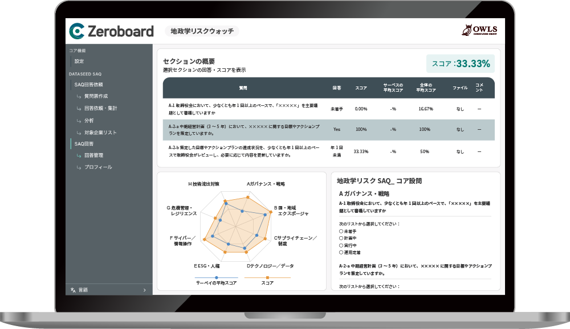The image size is (570, 329).
Task: Collapse the SAQ回答 sidebar section
Action: pyautogui.click(x=84, y=144)
